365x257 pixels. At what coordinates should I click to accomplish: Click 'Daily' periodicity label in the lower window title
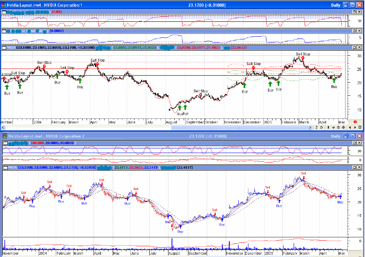(x=335, y=136)
